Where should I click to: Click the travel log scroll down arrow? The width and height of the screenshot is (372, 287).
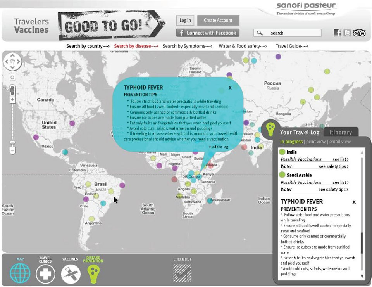362,276
